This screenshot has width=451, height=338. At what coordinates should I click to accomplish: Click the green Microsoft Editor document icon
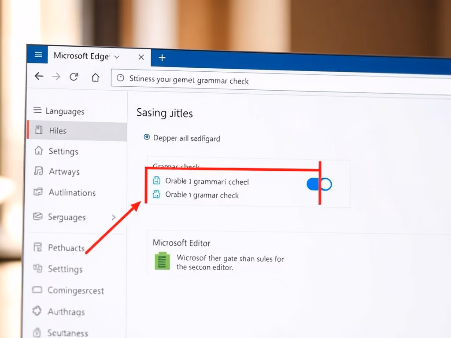click(162, 261)
